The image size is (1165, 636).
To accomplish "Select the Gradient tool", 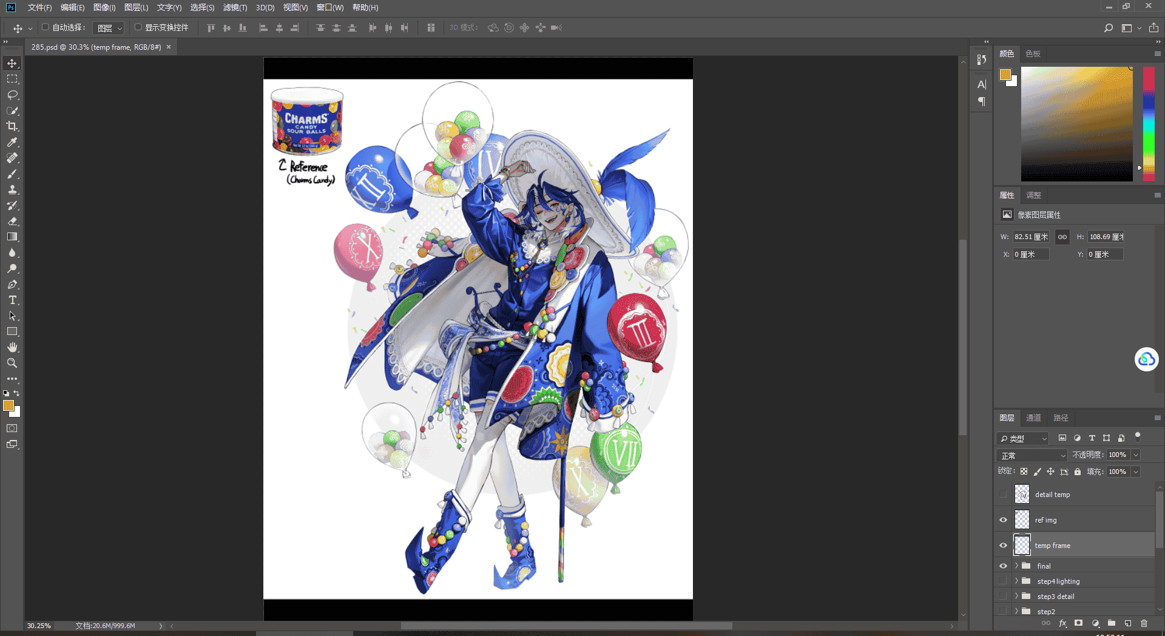I will pyautogui.click(x=12, y=237).
